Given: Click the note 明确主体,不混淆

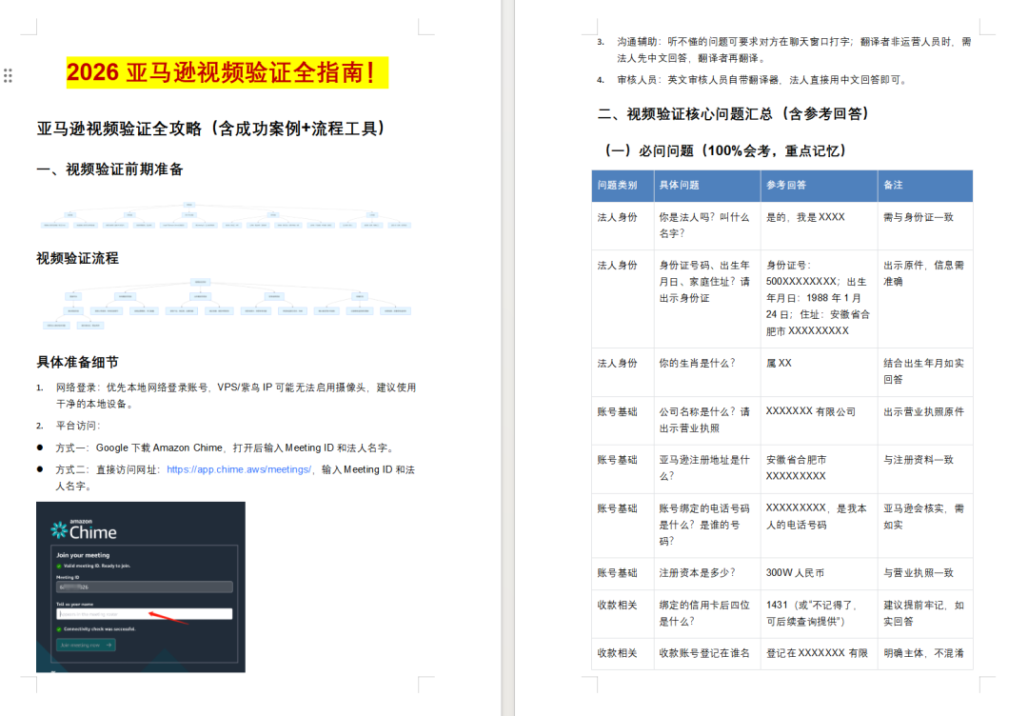Looking at the screenshot, I should [x=923, y=654].
